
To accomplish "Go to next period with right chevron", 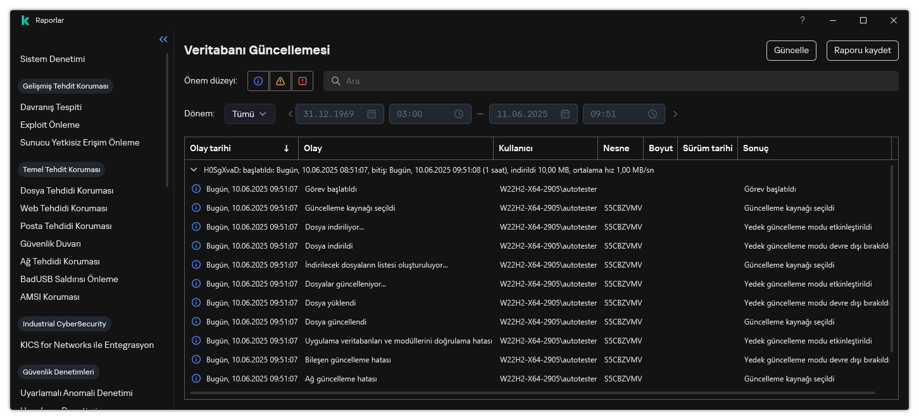I will (675, 114).
